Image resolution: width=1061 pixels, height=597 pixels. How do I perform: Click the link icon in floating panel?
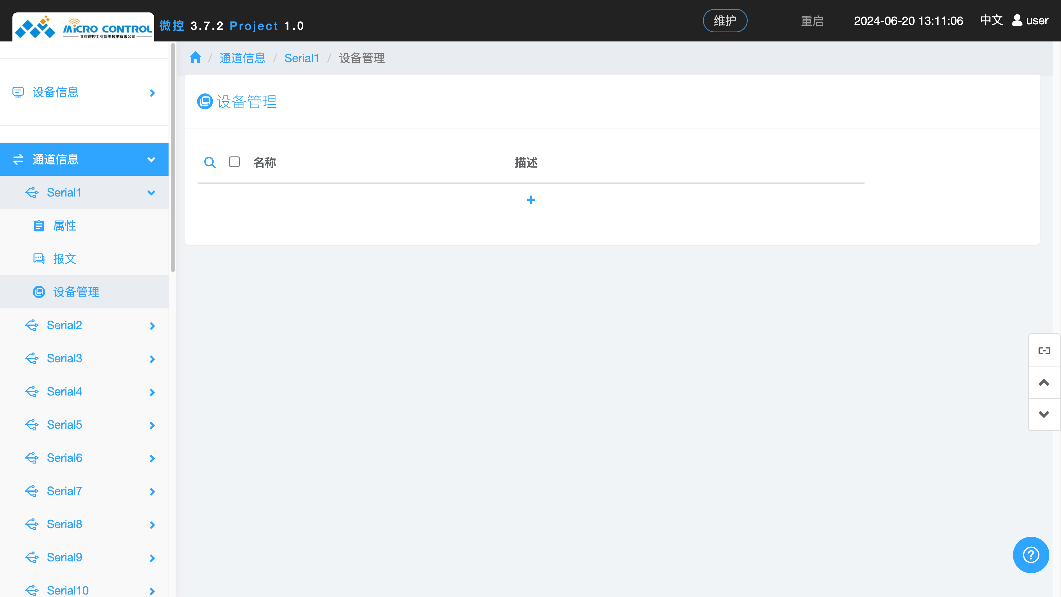pyautogui.click(x=1044, y=351)
